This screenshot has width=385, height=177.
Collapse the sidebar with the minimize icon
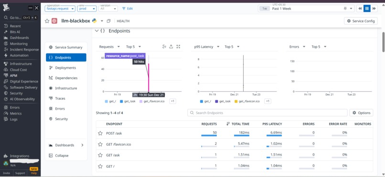click(30, 8)
